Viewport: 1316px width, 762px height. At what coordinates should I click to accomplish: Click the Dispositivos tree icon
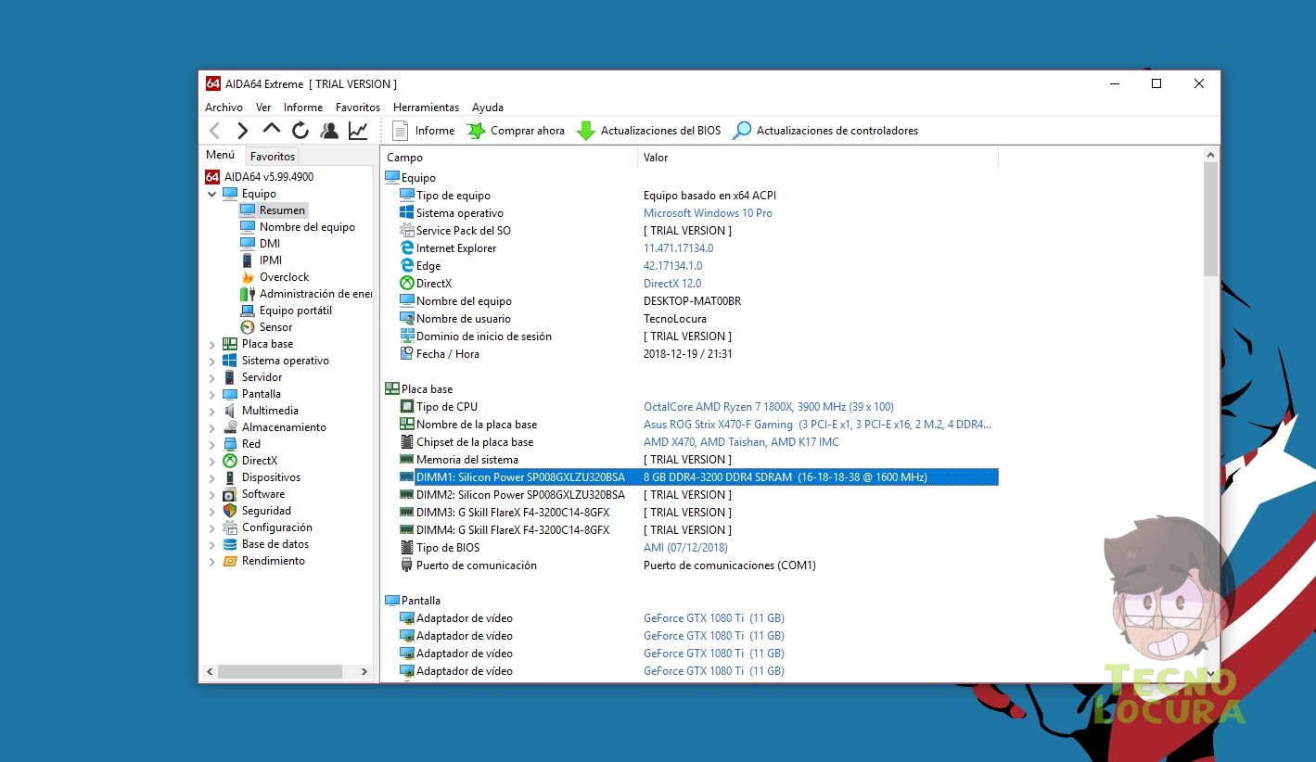230,477
